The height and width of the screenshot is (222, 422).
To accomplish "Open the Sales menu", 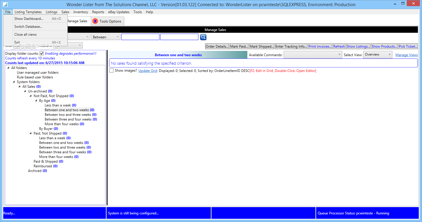I will tap(65, 12).
